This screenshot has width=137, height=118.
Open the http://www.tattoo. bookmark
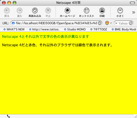click(44, 29)
